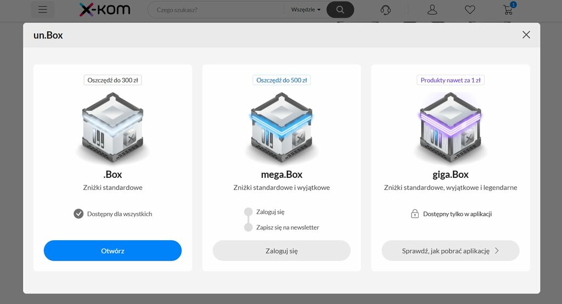Close the un.Box dialog
The height and width of the screenshot is (304, 562).
(526, 35)
